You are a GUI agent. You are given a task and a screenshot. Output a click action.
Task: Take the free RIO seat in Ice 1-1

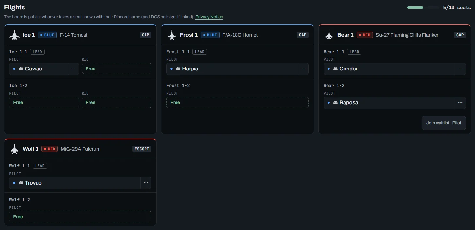[x=116, y=69]
